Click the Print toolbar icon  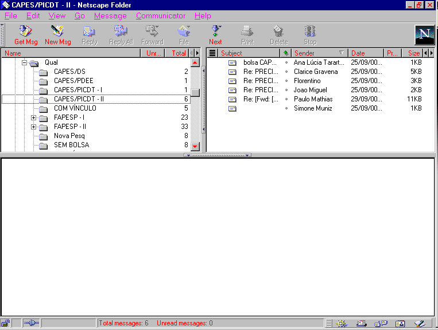[247, 31]
